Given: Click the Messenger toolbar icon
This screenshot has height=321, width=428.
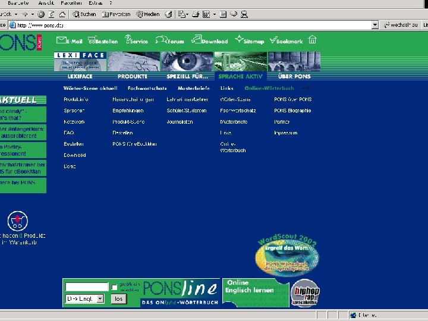Looking at the screenshot, I should click(244, 14).
